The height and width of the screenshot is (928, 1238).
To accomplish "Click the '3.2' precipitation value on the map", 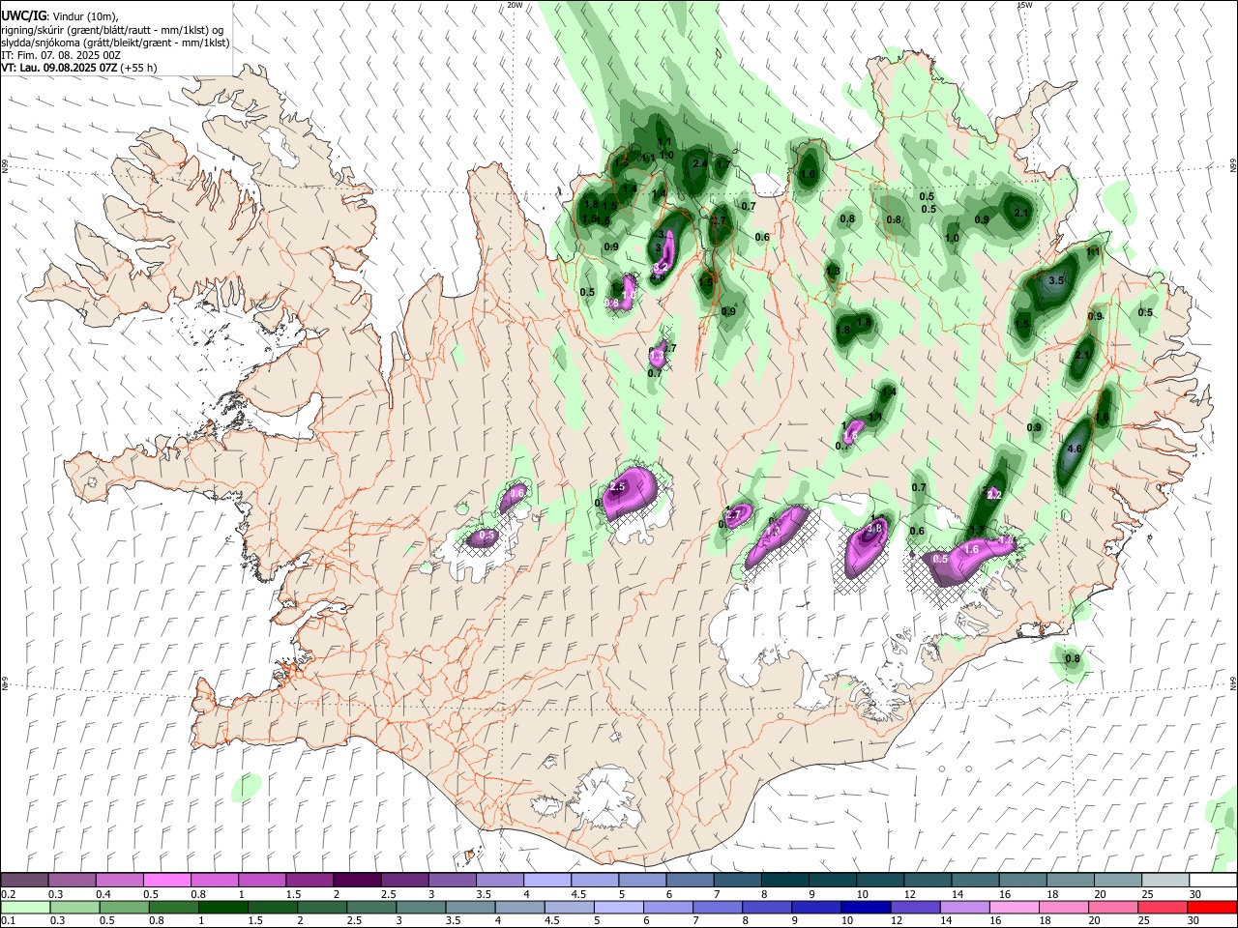I will [x=662, y=267].
